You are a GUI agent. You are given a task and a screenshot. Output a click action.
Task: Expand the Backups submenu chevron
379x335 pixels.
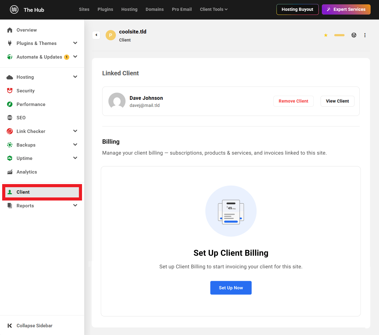(75, 145)
